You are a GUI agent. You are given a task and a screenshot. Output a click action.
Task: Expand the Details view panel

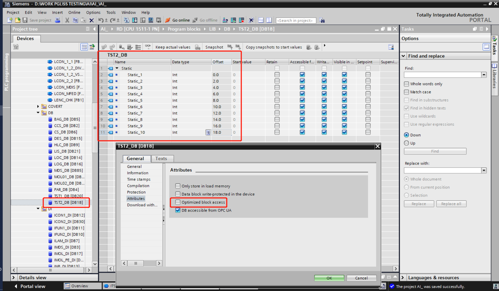[13, 278]
